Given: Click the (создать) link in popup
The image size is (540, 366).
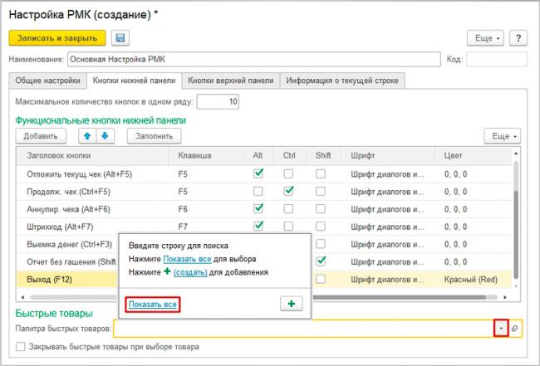Looking at the screenshot, I should click(x=190, y=272).
